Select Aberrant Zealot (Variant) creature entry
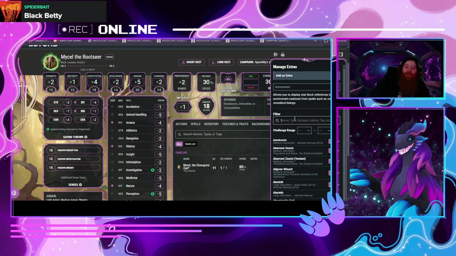 point(301,161)
